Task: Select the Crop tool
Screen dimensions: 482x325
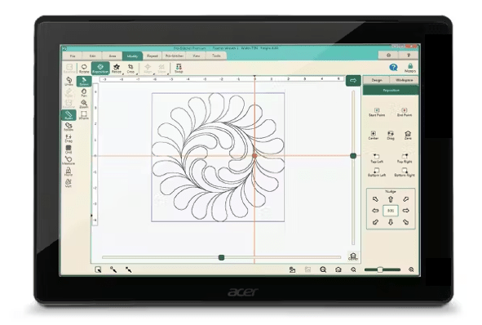Action: [x=130, y=69]
